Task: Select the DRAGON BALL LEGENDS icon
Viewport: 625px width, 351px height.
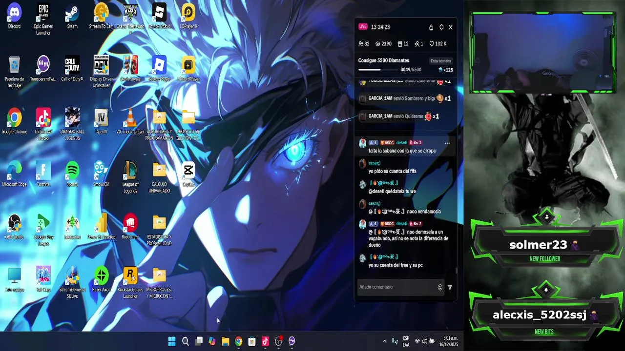Action: [72, 125]
